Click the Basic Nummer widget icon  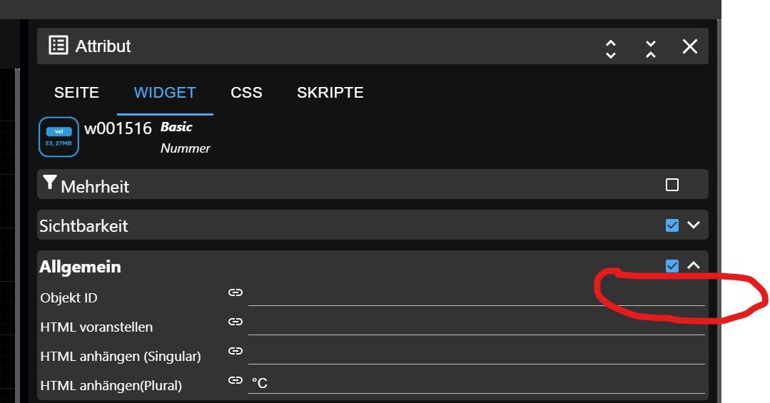[x=59, y=137]
